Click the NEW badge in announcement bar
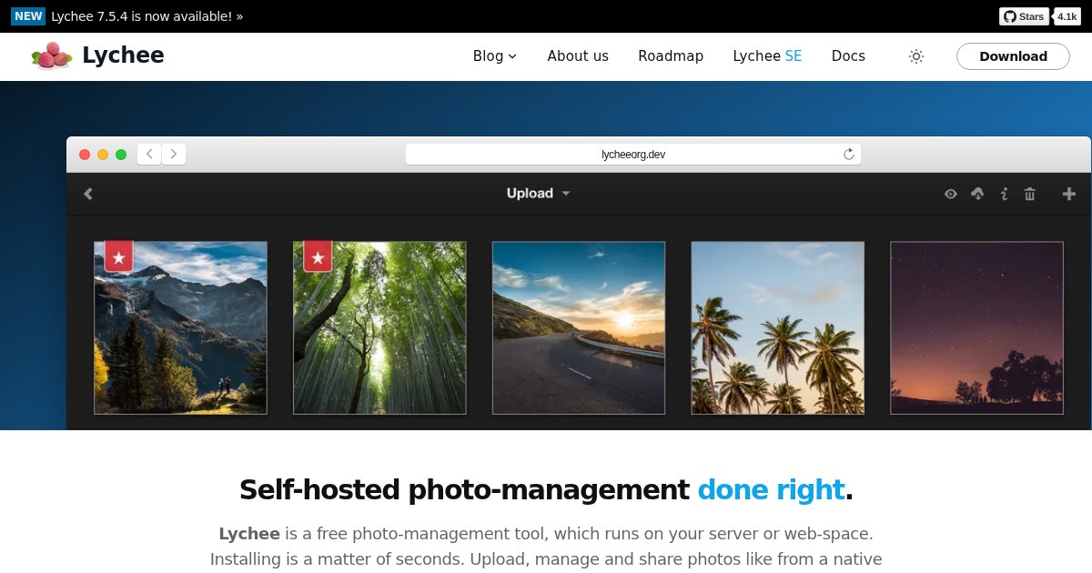The image size is (1092, 573). point(29,16)
